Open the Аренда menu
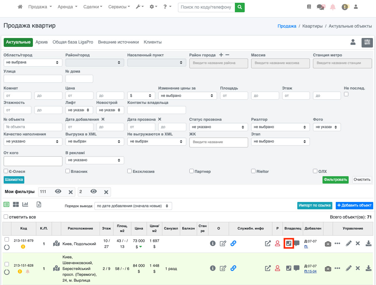 click(x=67, y=7)
